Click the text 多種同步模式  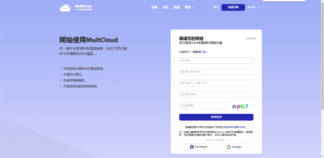[x=73, y=75]
